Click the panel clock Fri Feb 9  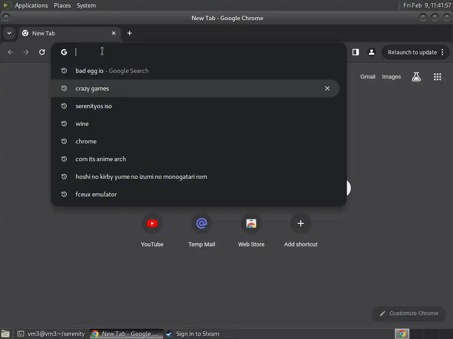427,5
